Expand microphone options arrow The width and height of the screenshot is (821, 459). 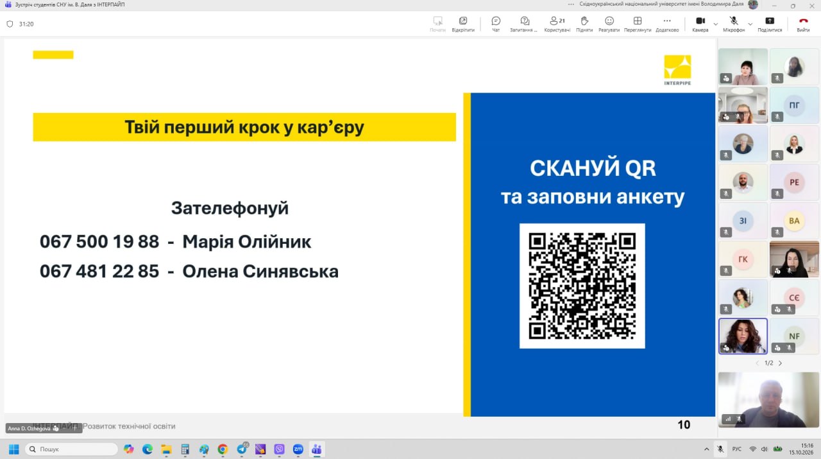(750, 24)
